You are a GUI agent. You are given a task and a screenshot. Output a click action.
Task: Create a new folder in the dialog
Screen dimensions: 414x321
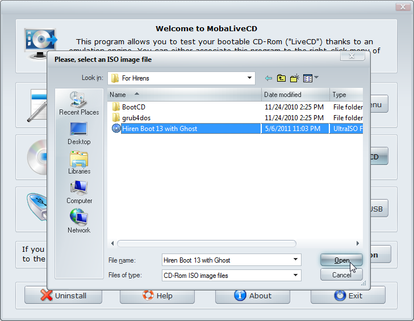(x=294, y=78)
